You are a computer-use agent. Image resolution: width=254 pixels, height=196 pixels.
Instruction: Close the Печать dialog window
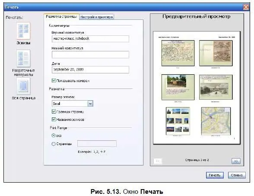[x=246, y=7]
